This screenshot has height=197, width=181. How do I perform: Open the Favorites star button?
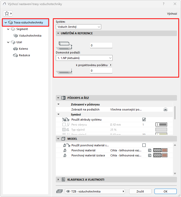[x=8, y=13]
